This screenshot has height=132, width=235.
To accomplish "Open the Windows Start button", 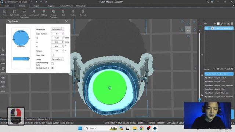I will coord(80,128).
